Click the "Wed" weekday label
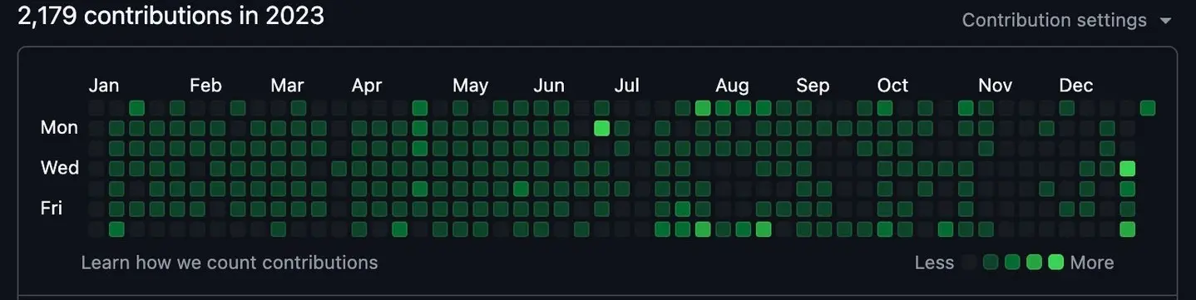 coord(60,168)
